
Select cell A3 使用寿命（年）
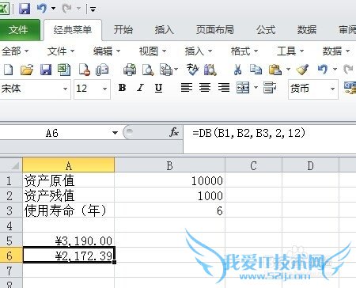69,210
